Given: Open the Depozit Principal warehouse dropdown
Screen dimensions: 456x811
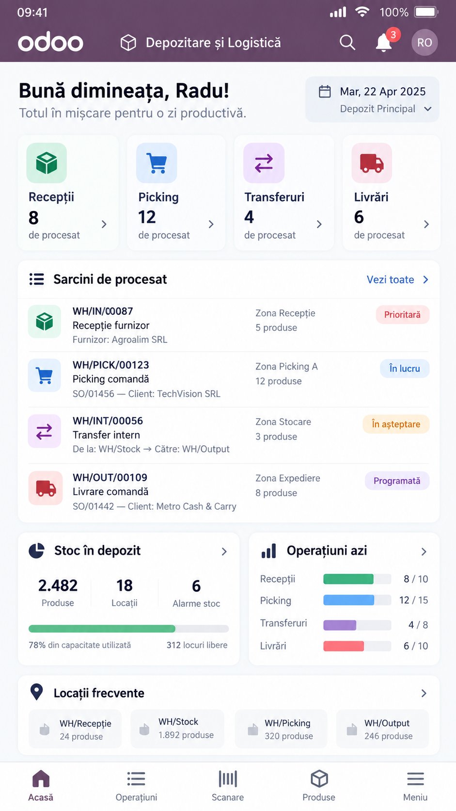Looking at the screenshot, I should pos(386,109).
